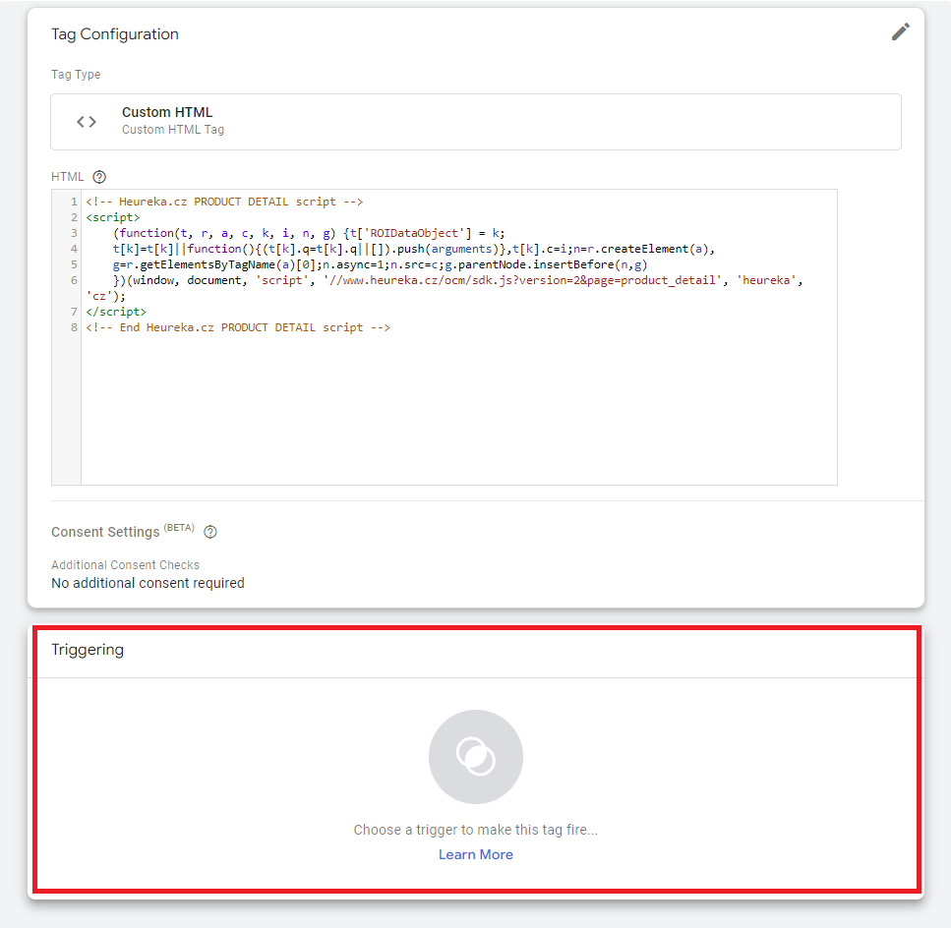Open the Learn More link
The width and height of the screenshot is (951, 928).
coord(476,854)
